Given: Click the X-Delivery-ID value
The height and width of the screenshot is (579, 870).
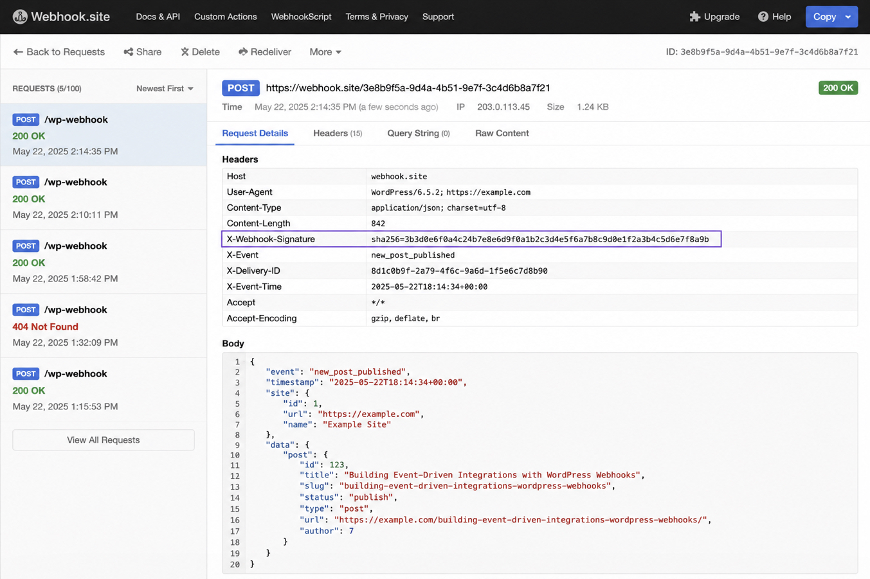Looking at the screenshot, I should coord(459,271).
